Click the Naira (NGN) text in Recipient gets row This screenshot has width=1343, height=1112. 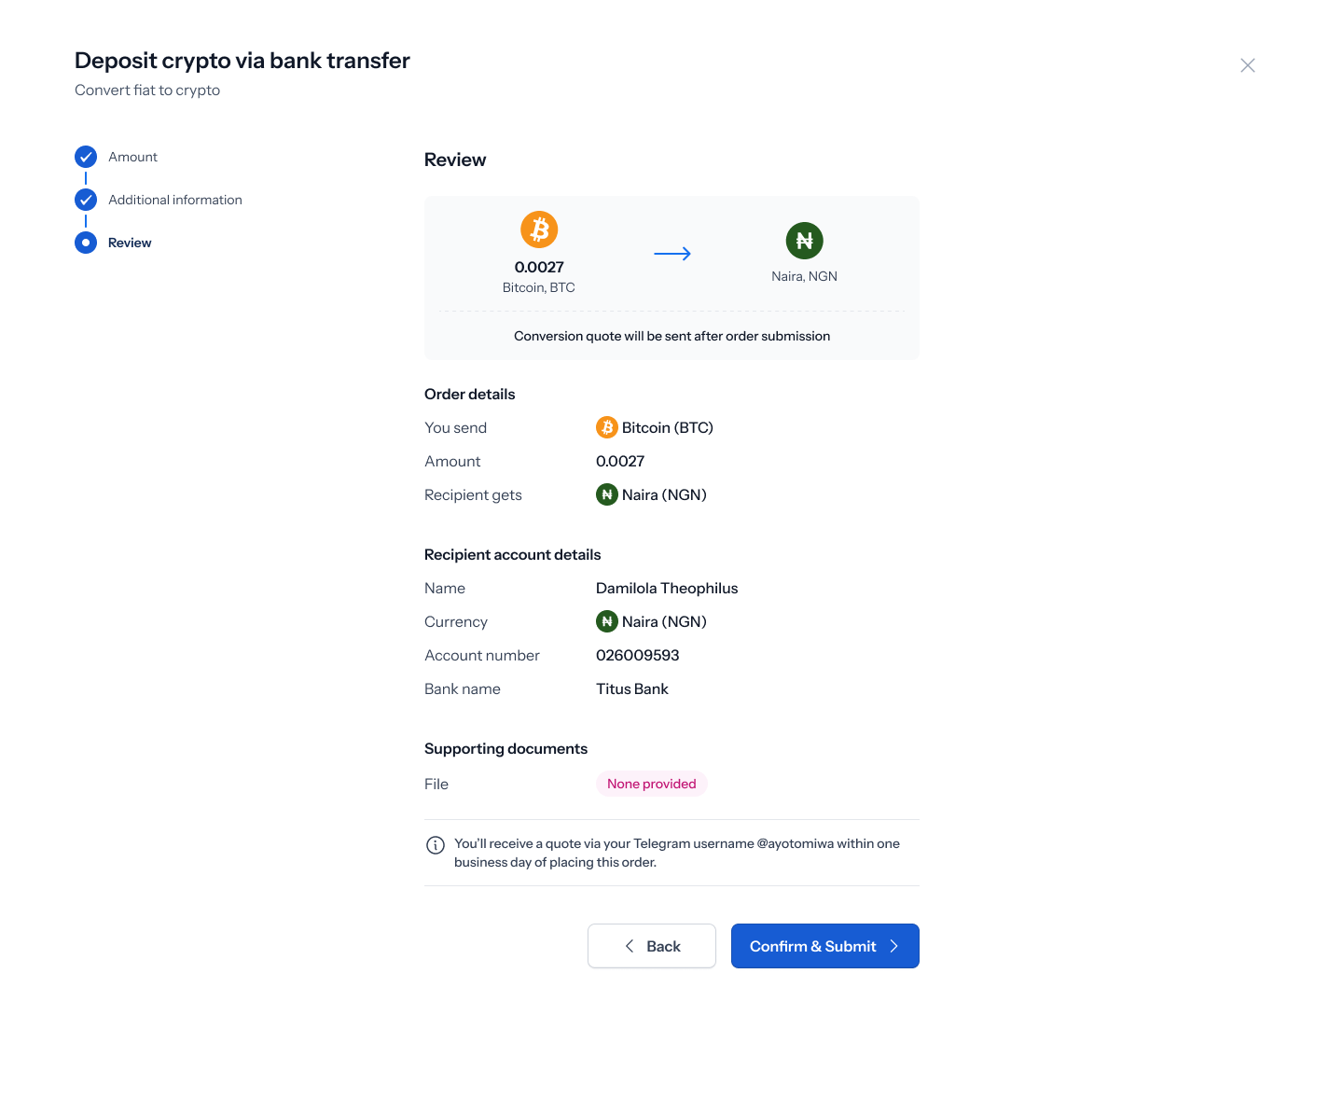pos(665,494)
